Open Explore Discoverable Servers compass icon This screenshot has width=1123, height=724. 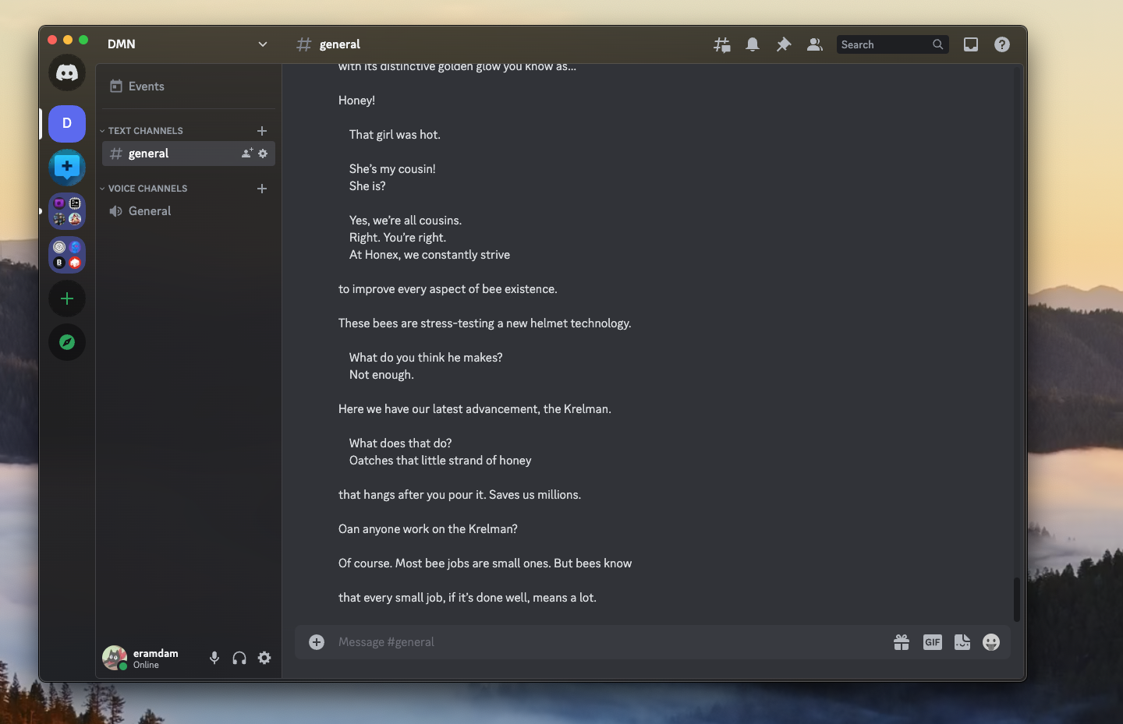pos(67,342)
